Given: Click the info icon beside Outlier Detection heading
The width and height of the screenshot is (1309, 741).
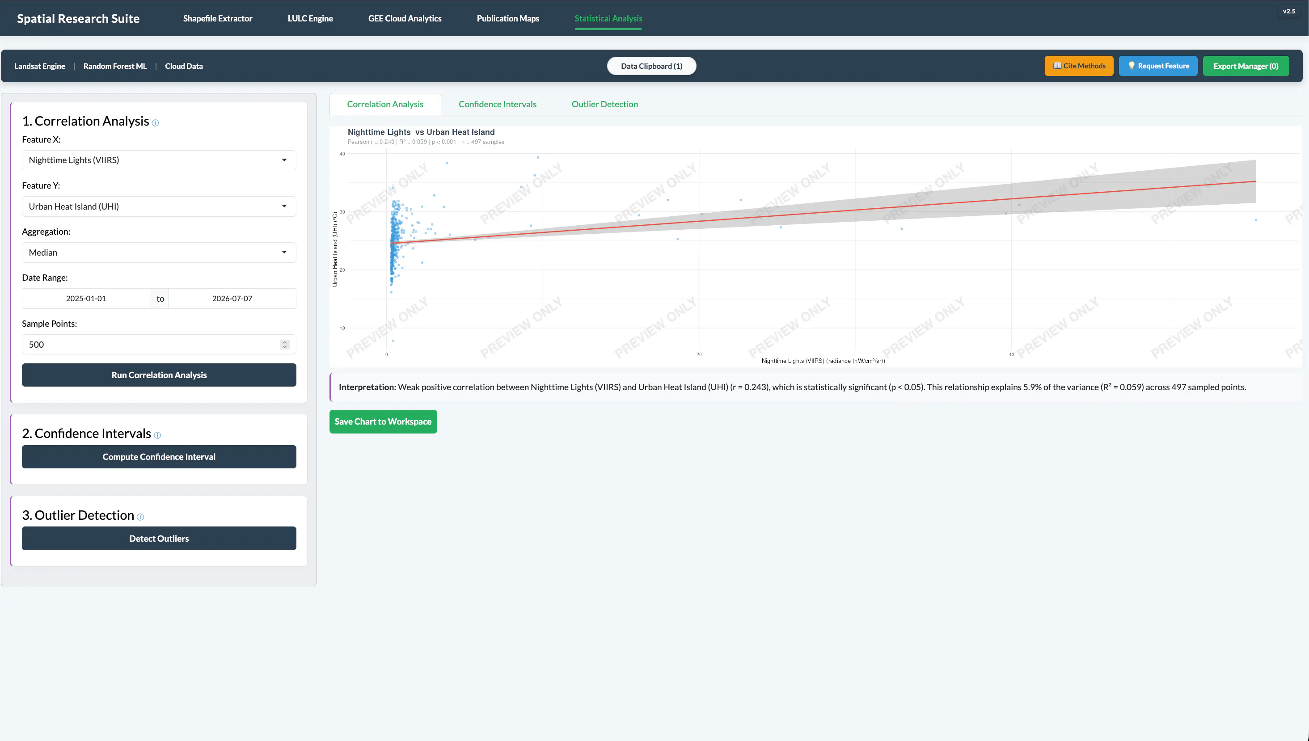Looking at the screenshot, I should point(140,517).
